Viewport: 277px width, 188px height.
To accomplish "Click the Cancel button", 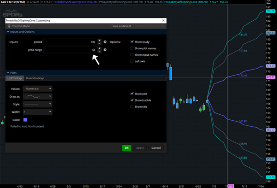I will [x=156, y=148].
